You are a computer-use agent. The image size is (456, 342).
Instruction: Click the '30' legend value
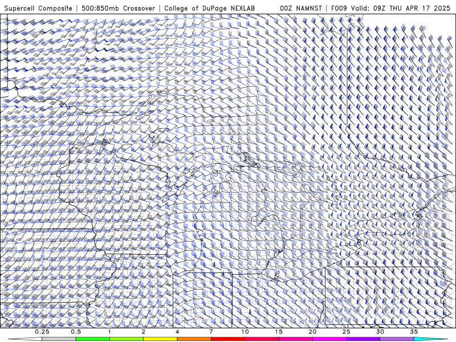point(380,332)
